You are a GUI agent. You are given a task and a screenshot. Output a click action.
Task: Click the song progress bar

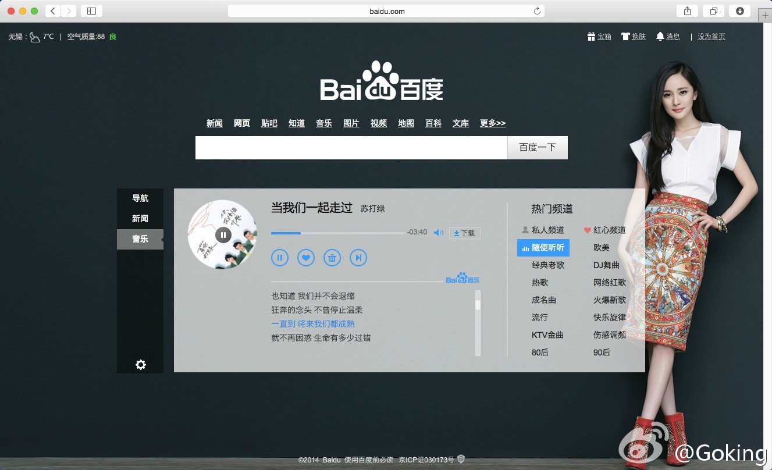(337, 233)
